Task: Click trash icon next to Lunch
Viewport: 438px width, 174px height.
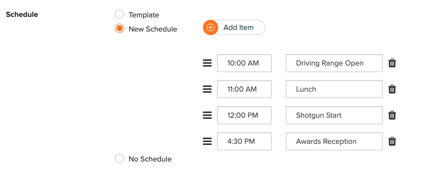Action: click(392, 89)
